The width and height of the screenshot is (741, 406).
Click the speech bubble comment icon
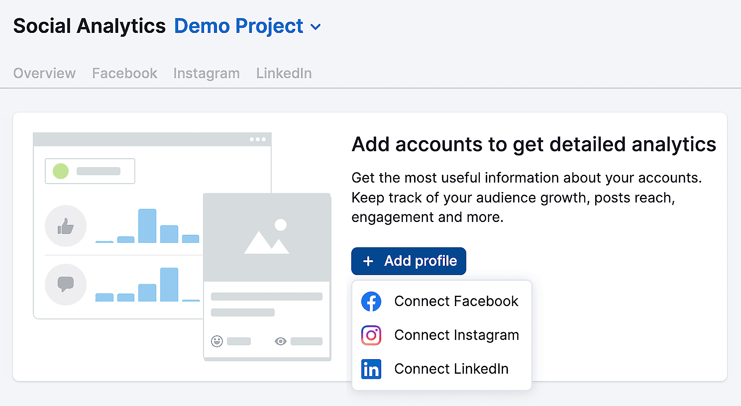coord(66,284)
